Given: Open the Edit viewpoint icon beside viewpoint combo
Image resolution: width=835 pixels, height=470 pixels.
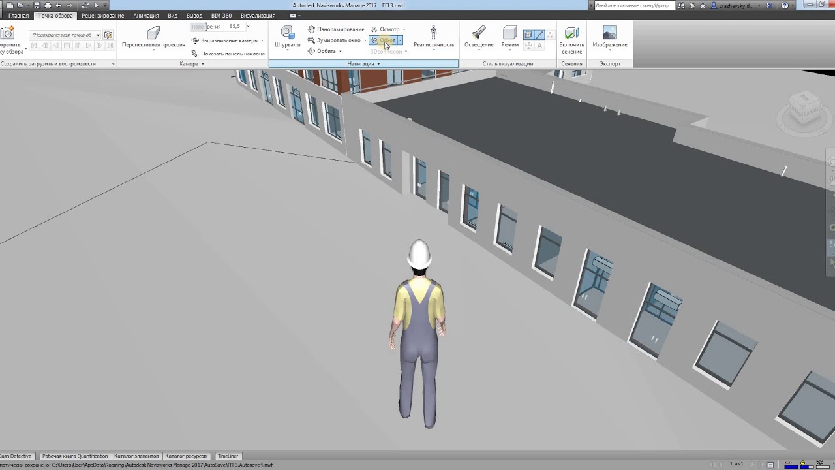Looking at the screenshot, I should coord(108,35).
